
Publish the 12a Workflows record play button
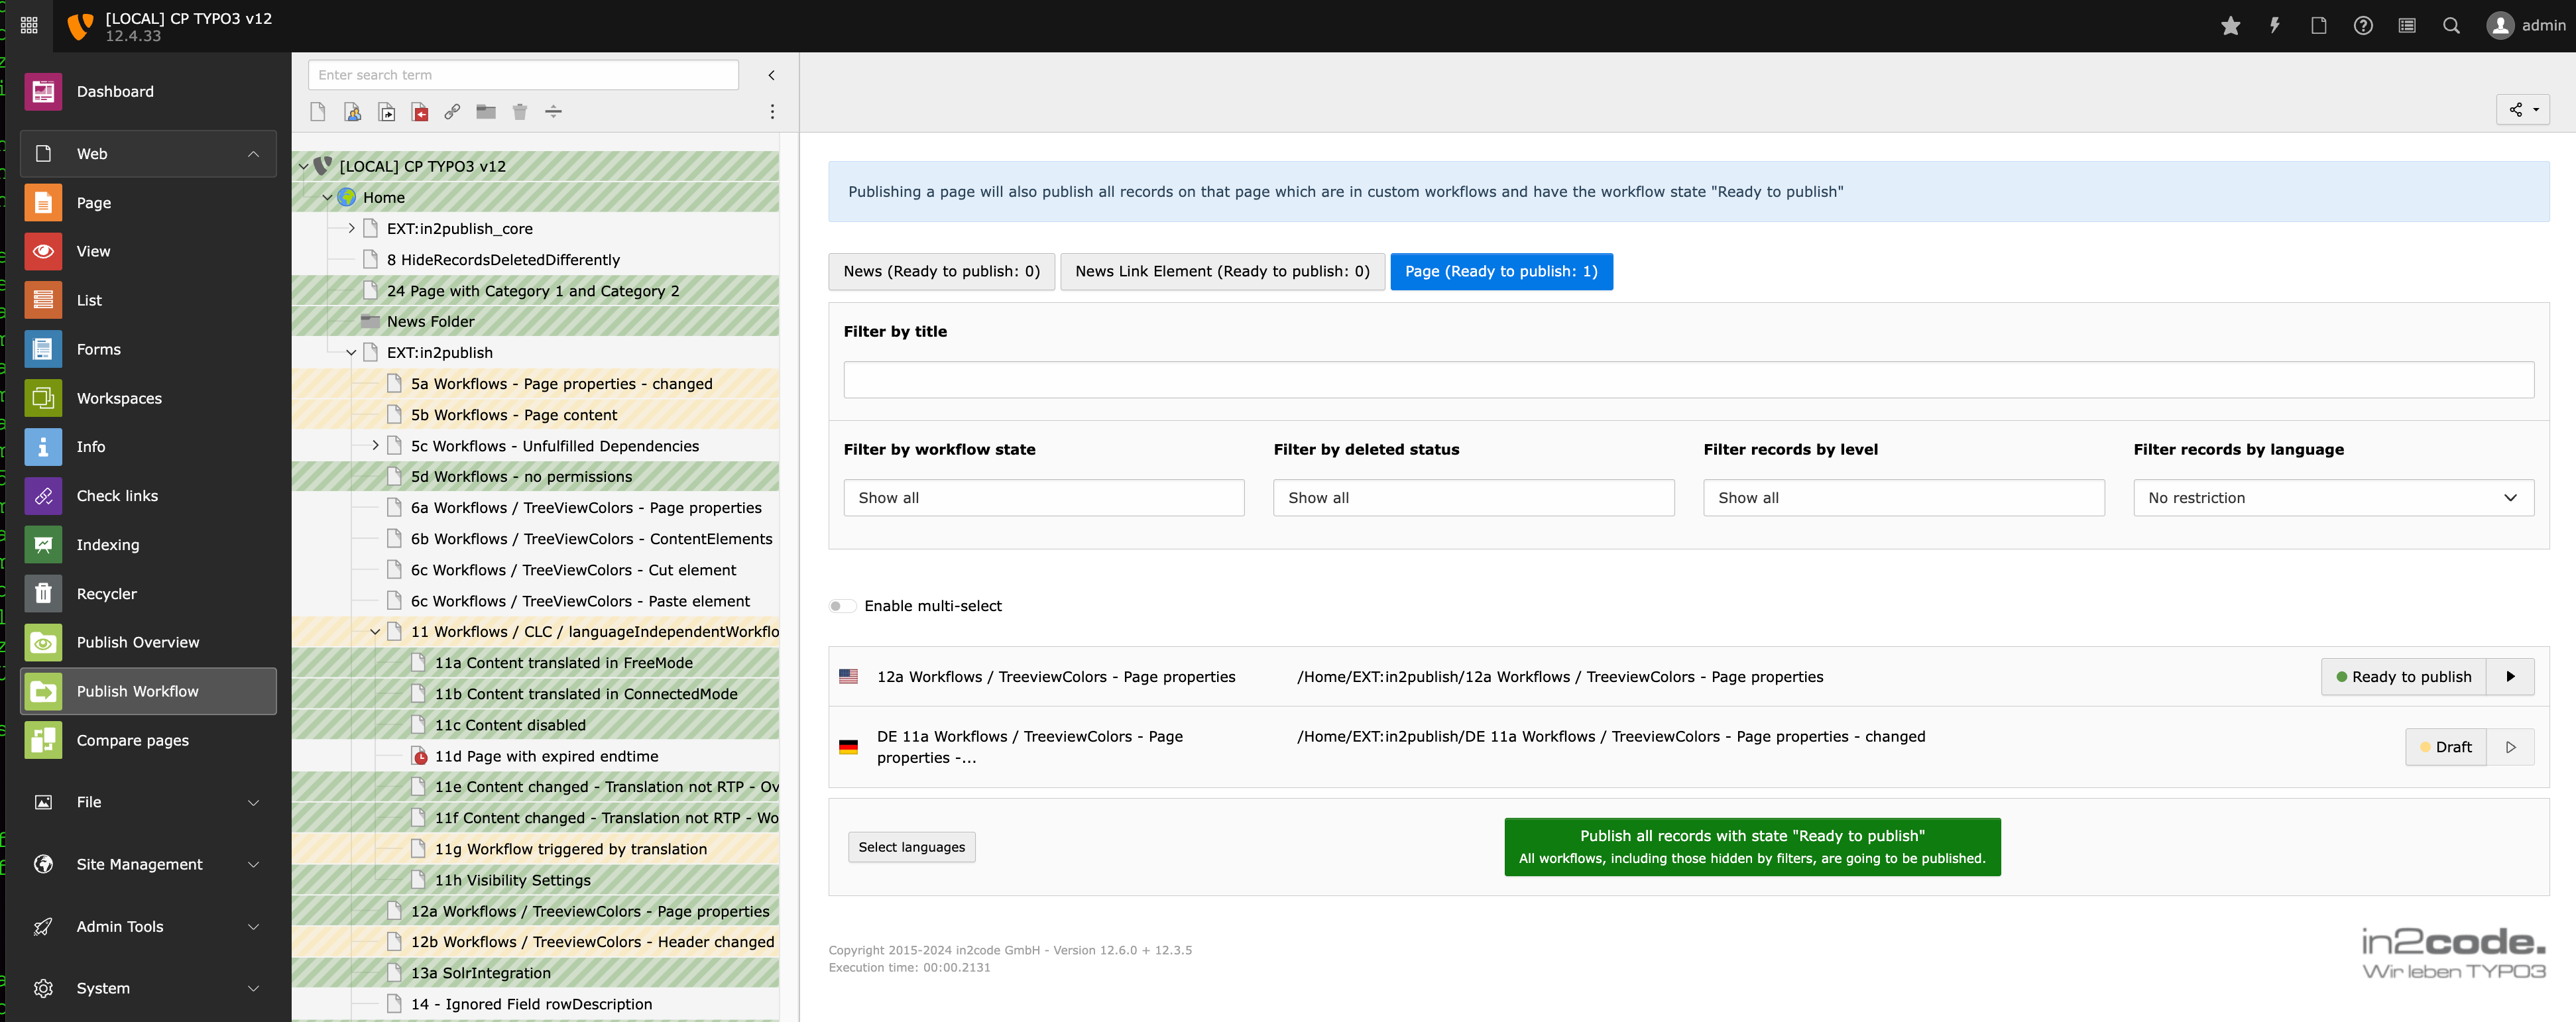pos(2510,677)
